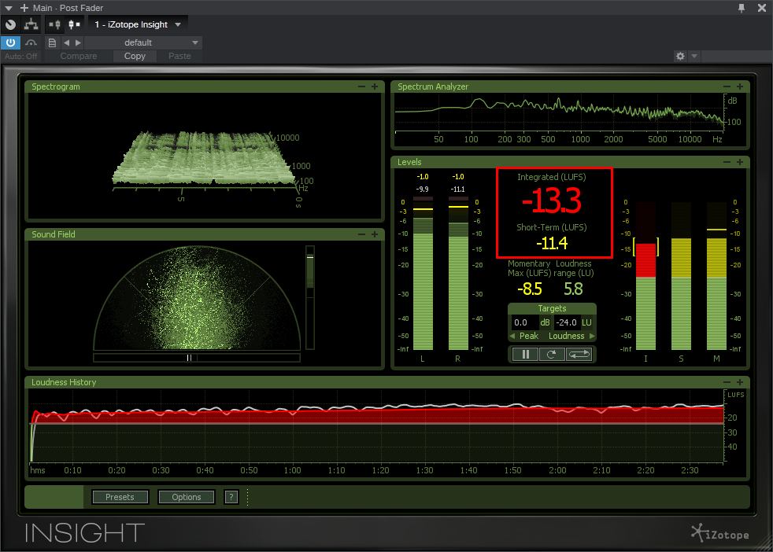Click the right channel level meter

tap(458, 274)
